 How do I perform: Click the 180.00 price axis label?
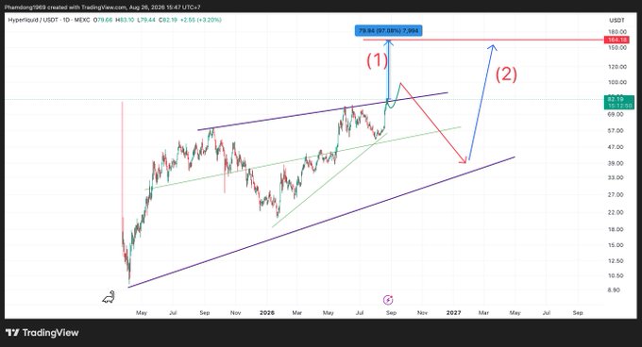pos(617,32)
